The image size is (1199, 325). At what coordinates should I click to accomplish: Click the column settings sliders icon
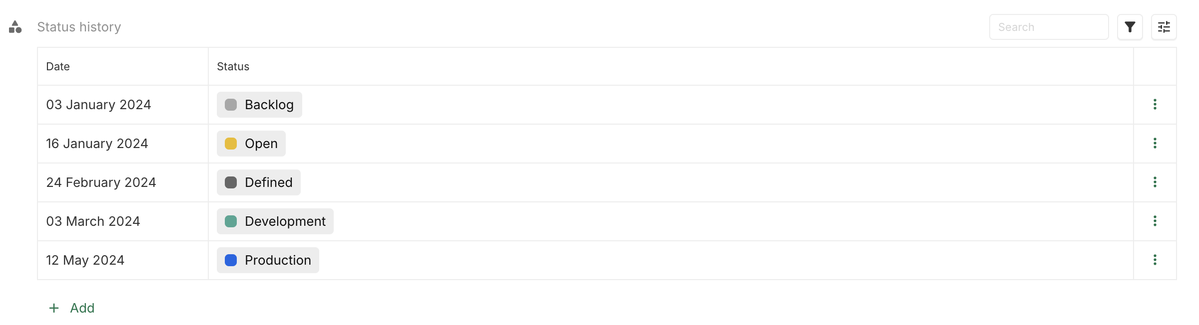[1164, 27]
